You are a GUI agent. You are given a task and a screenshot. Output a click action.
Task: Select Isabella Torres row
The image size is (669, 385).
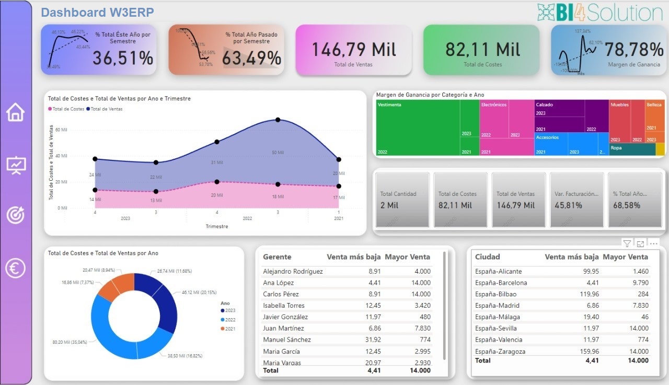tap(347, 306)
